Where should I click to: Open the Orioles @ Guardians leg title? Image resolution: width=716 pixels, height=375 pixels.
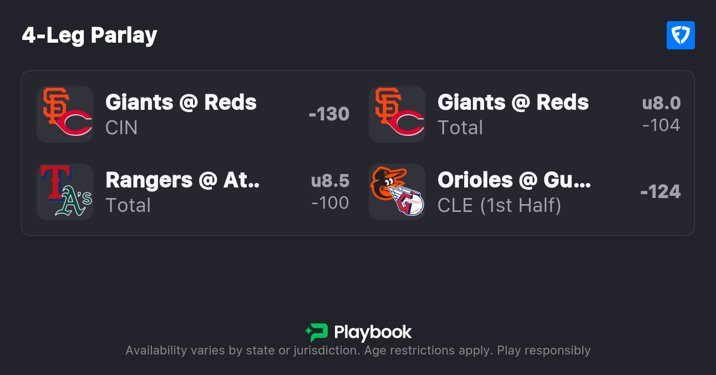514,180
